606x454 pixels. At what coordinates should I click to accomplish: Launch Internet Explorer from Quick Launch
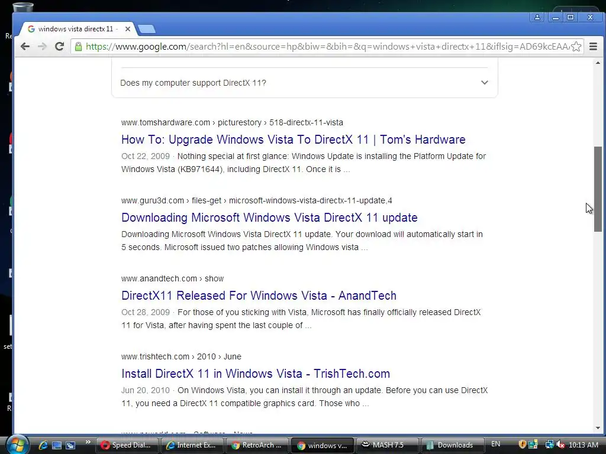click(x=43, y=445)
